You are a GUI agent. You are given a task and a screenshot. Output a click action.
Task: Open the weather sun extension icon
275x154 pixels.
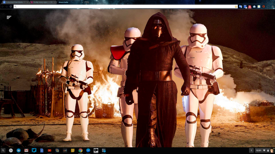point(259,6)
